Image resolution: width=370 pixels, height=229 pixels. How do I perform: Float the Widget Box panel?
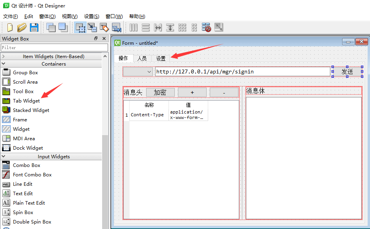coord(96,38)
